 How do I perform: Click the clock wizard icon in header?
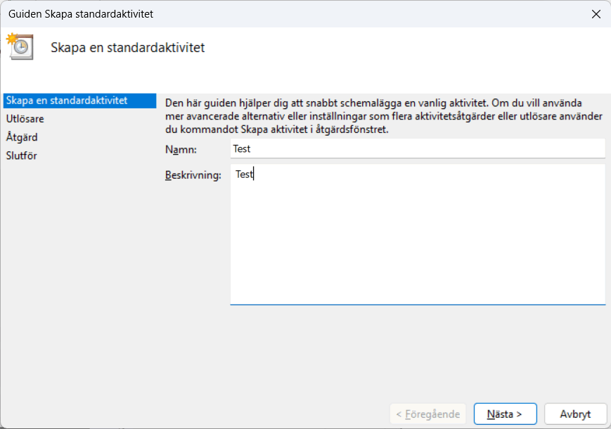(20, 46)
